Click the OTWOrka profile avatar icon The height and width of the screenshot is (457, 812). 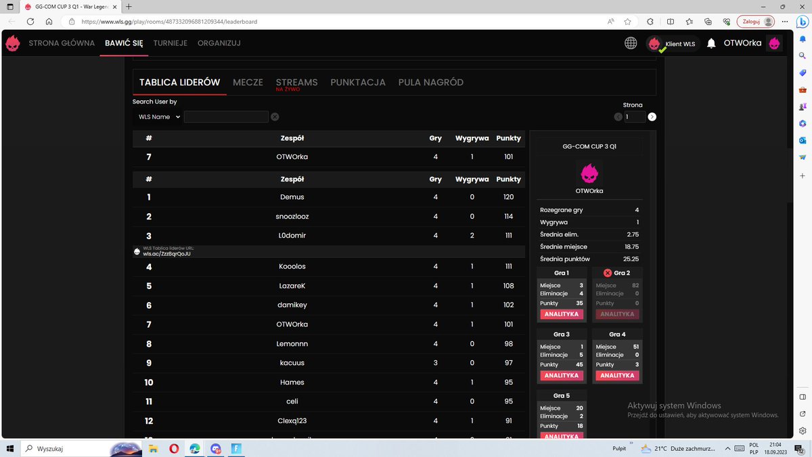click(774, 43)
